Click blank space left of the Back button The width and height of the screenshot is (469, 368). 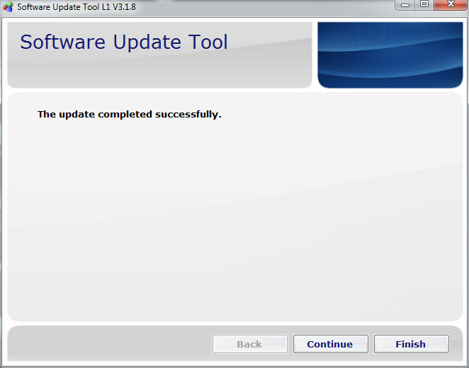[106, 344]
